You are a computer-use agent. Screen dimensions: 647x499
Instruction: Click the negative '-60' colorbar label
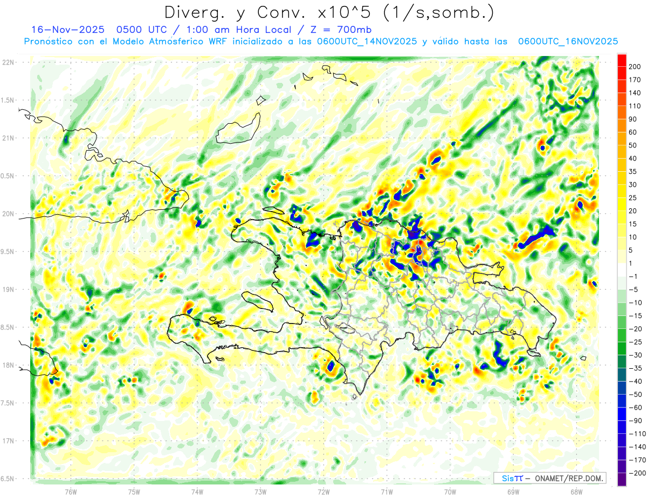(636, 407)
